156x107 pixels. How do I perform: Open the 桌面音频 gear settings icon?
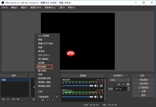coord(101,86)
